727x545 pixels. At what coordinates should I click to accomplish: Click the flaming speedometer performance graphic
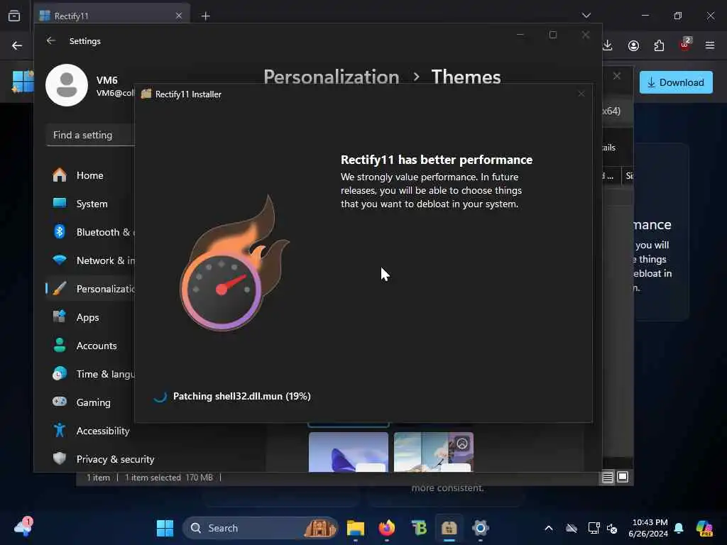pyautogui.click(x=233, y=263)
